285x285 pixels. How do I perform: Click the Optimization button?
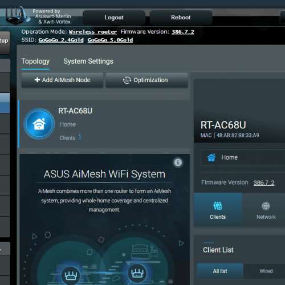pos(146,80)
